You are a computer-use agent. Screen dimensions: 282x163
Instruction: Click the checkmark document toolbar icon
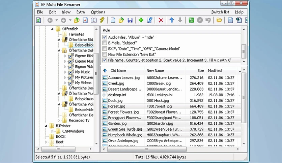point(85,20)
